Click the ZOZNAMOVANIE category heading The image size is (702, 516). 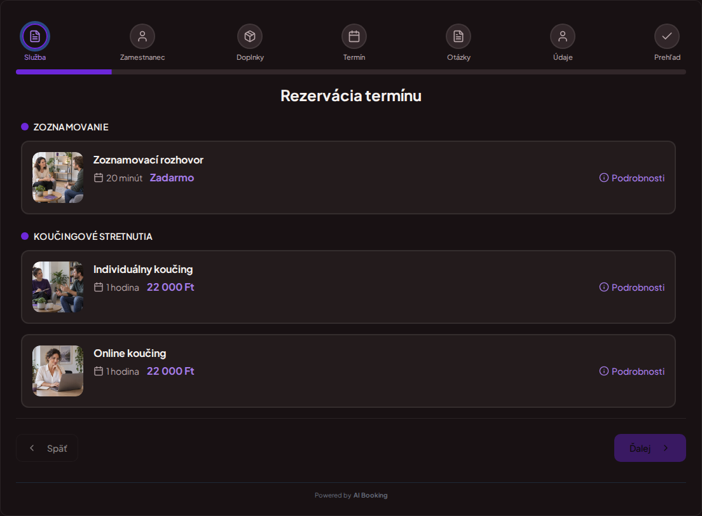[71, 127]
